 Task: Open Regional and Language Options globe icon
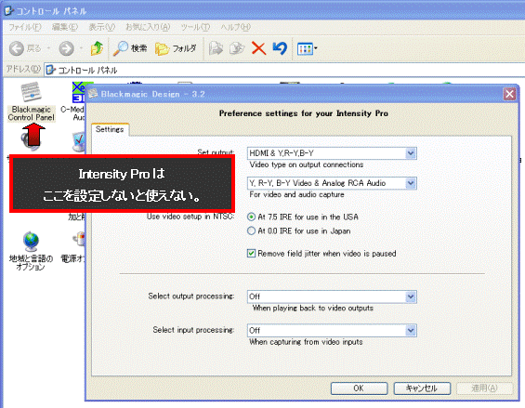click(31, 251)
